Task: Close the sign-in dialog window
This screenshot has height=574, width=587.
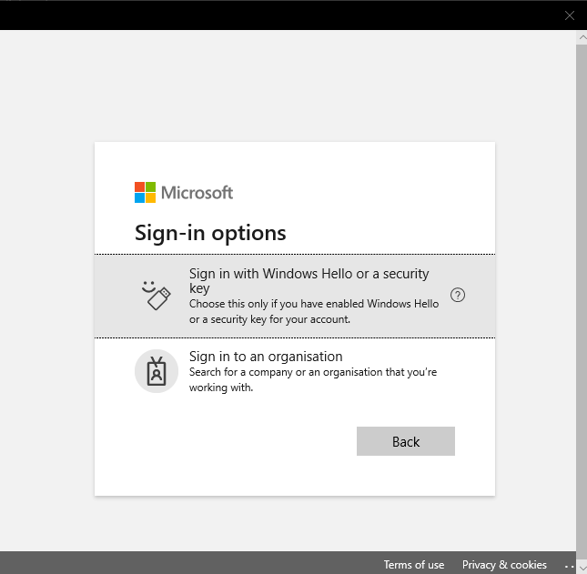Action: coord(570,15)
